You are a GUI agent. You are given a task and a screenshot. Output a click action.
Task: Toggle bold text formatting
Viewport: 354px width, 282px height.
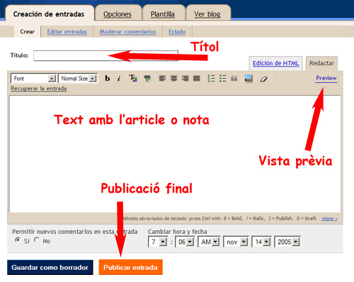pyautogui.click(x=108, y=79)
